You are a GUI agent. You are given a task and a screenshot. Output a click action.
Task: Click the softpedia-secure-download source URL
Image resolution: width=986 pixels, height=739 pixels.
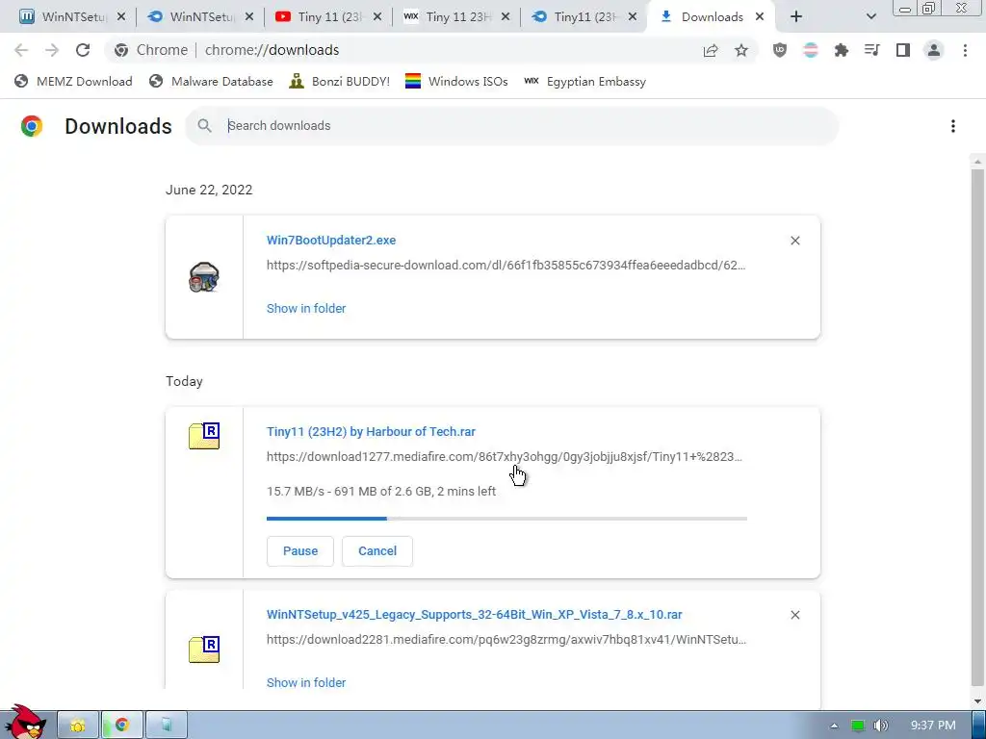click(506, 266)
